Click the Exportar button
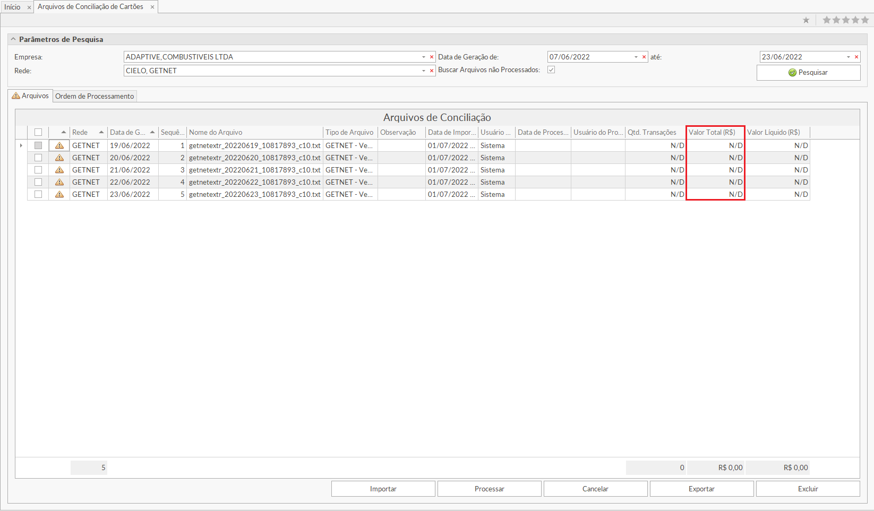Image resolution: width=874 pixels, height=511 pixels. pos(702,489)
